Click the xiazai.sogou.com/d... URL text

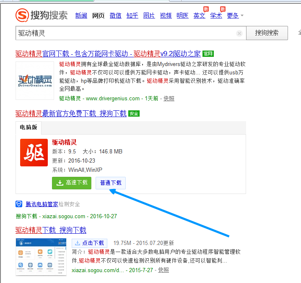[98, 270]
